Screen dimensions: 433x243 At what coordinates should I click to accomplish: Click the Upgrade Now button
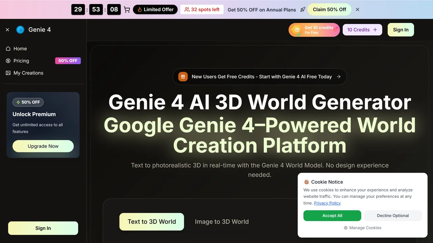pyautogui.click(x=43, y=146)
